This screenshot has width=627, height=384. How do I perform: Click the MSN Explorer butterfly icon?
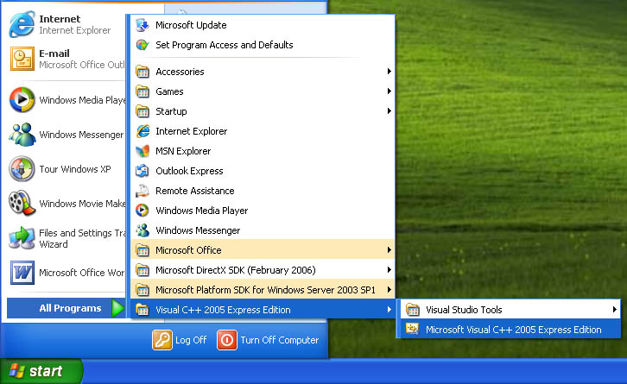(x=142, y=151)
